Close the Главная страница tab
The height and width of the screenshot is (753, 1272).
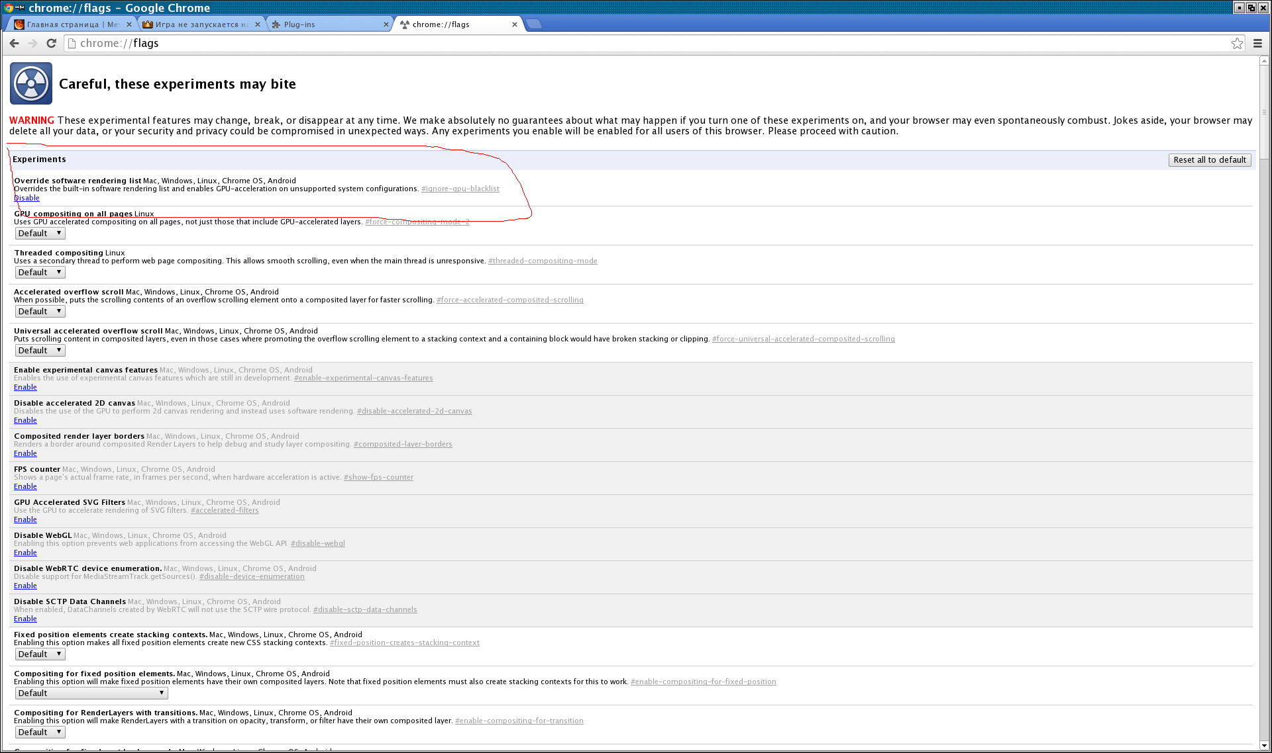coord(129,24)
